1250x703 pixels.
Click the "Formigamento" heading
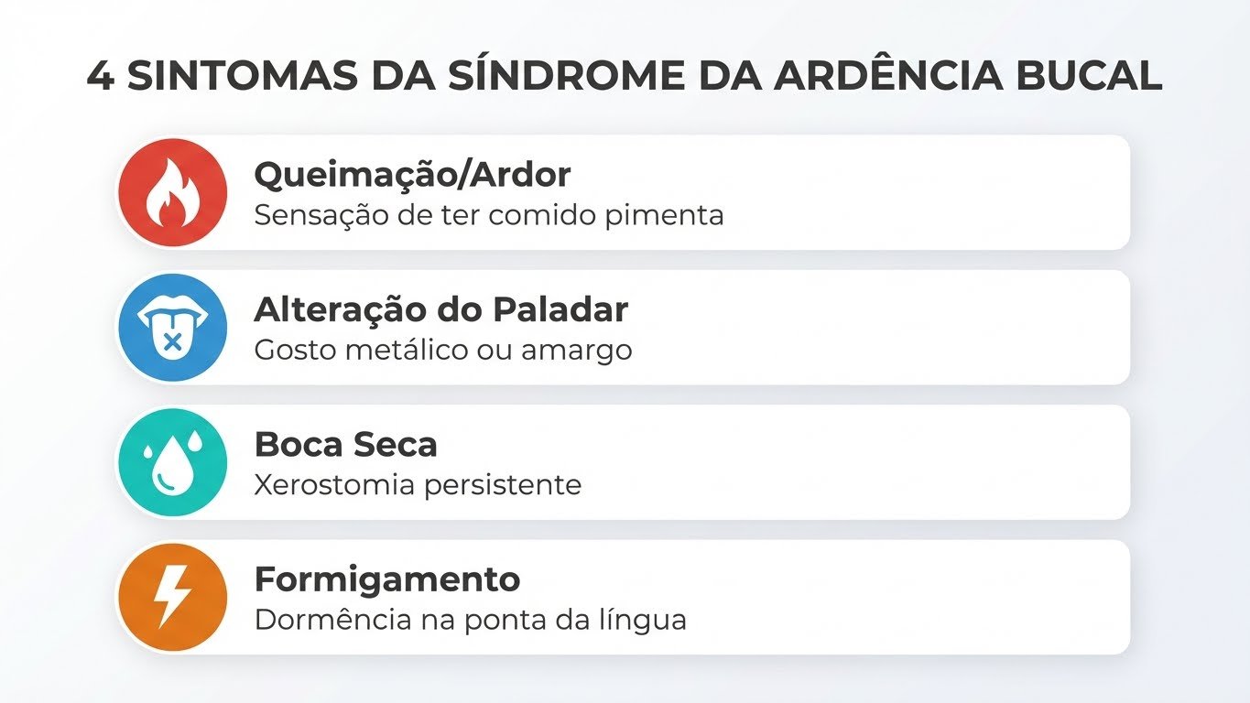[387, 579]
